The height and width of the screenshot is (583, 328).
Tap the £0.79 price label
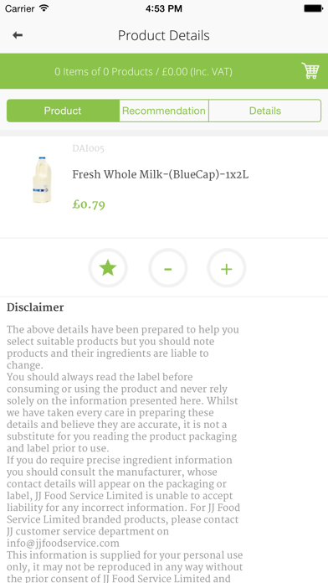coord(89,204)
